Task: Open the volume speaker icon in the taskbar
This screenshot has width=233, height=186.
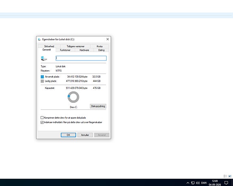Action: point(198,183)
